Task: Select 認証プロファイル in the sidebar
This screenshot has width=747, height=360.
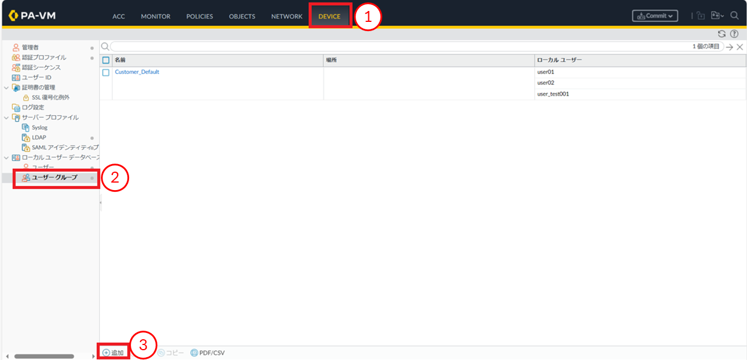Action: click(x=44, y=58)
